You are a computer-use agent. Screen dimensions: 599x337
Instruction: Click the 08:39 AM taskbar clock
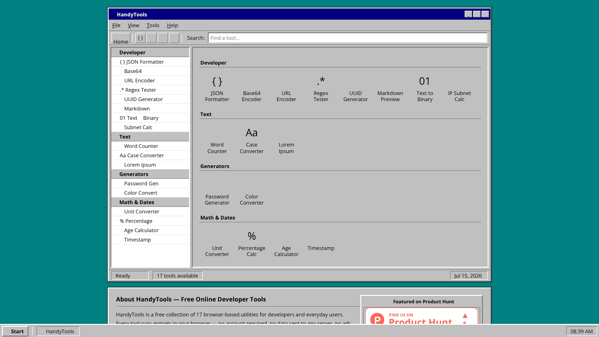[x=582, y=331]
